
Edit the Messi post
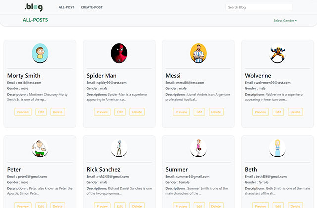199,112
